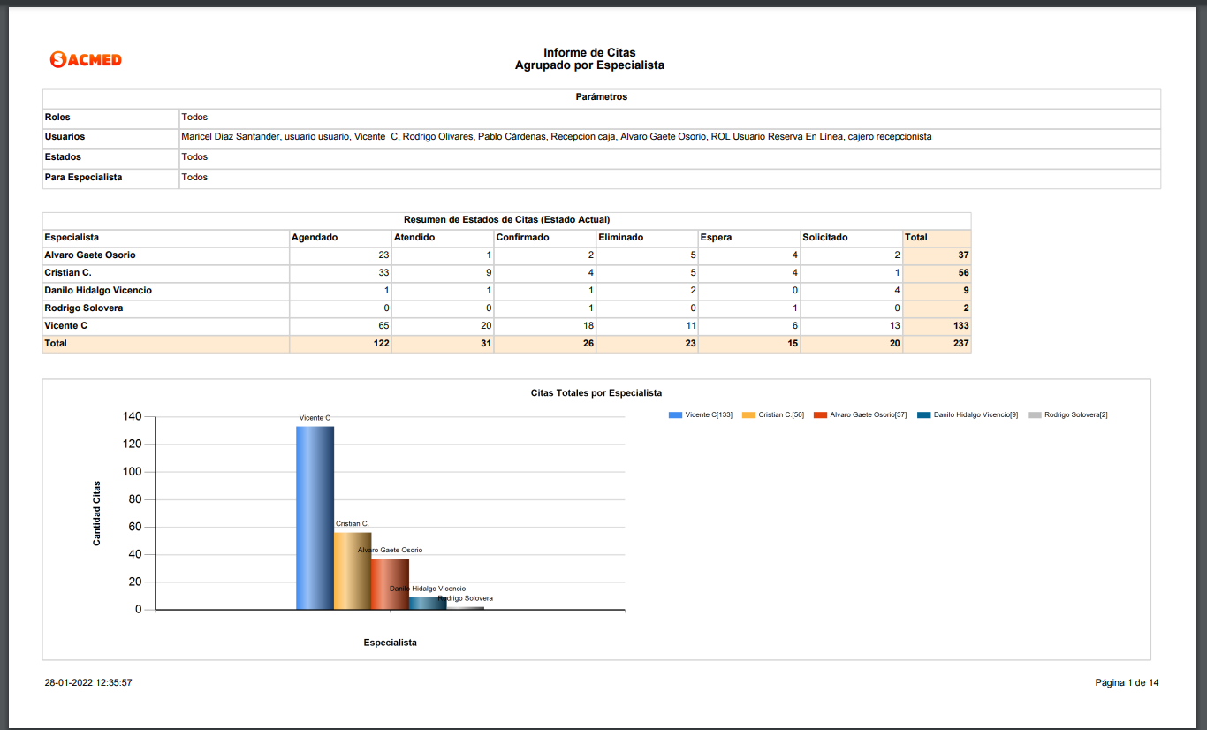Select the orange Cristian C. chart bar
1207x730 pixels.
[353, 571]
